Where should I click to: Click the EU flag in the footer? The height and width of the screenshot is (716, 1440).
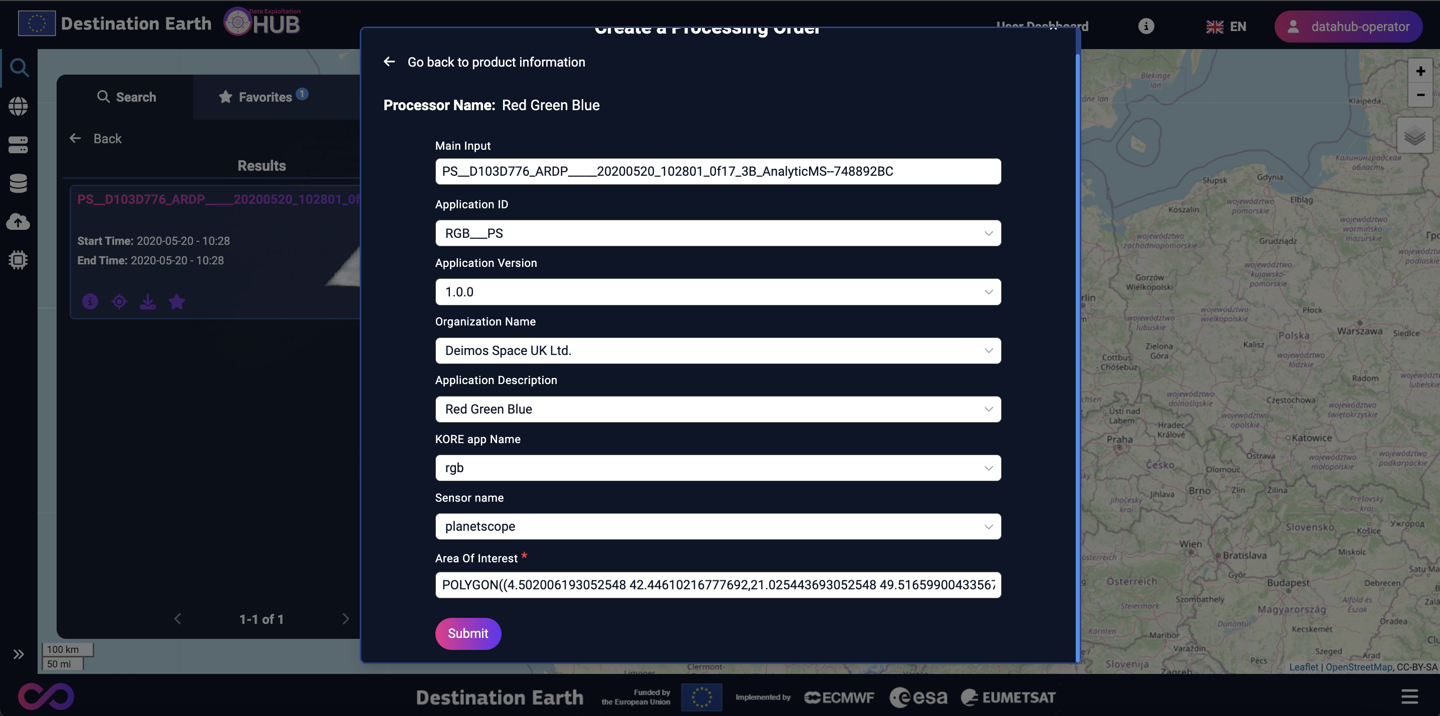[701, 697]
